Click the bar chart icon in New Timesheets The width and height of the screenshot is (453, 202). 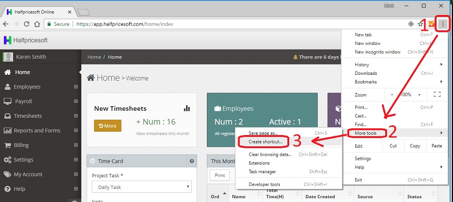187,108
